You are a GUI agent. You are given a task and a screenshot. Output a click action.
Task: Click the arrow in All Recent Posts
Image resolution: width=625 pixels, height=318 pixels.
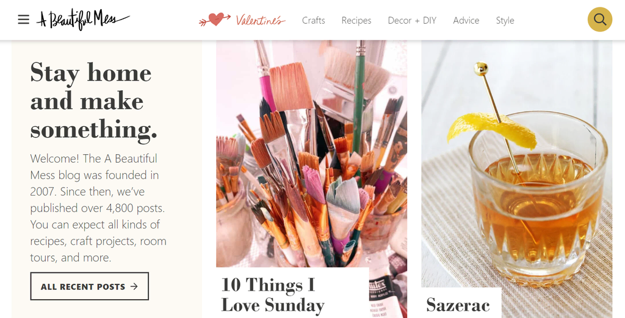134,286
